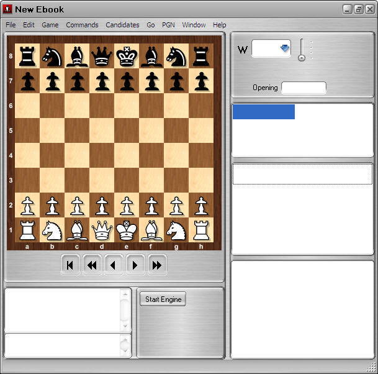Viewport: 378px width, 374px height.
Task: Step forward one move
Action: (135, 265)
